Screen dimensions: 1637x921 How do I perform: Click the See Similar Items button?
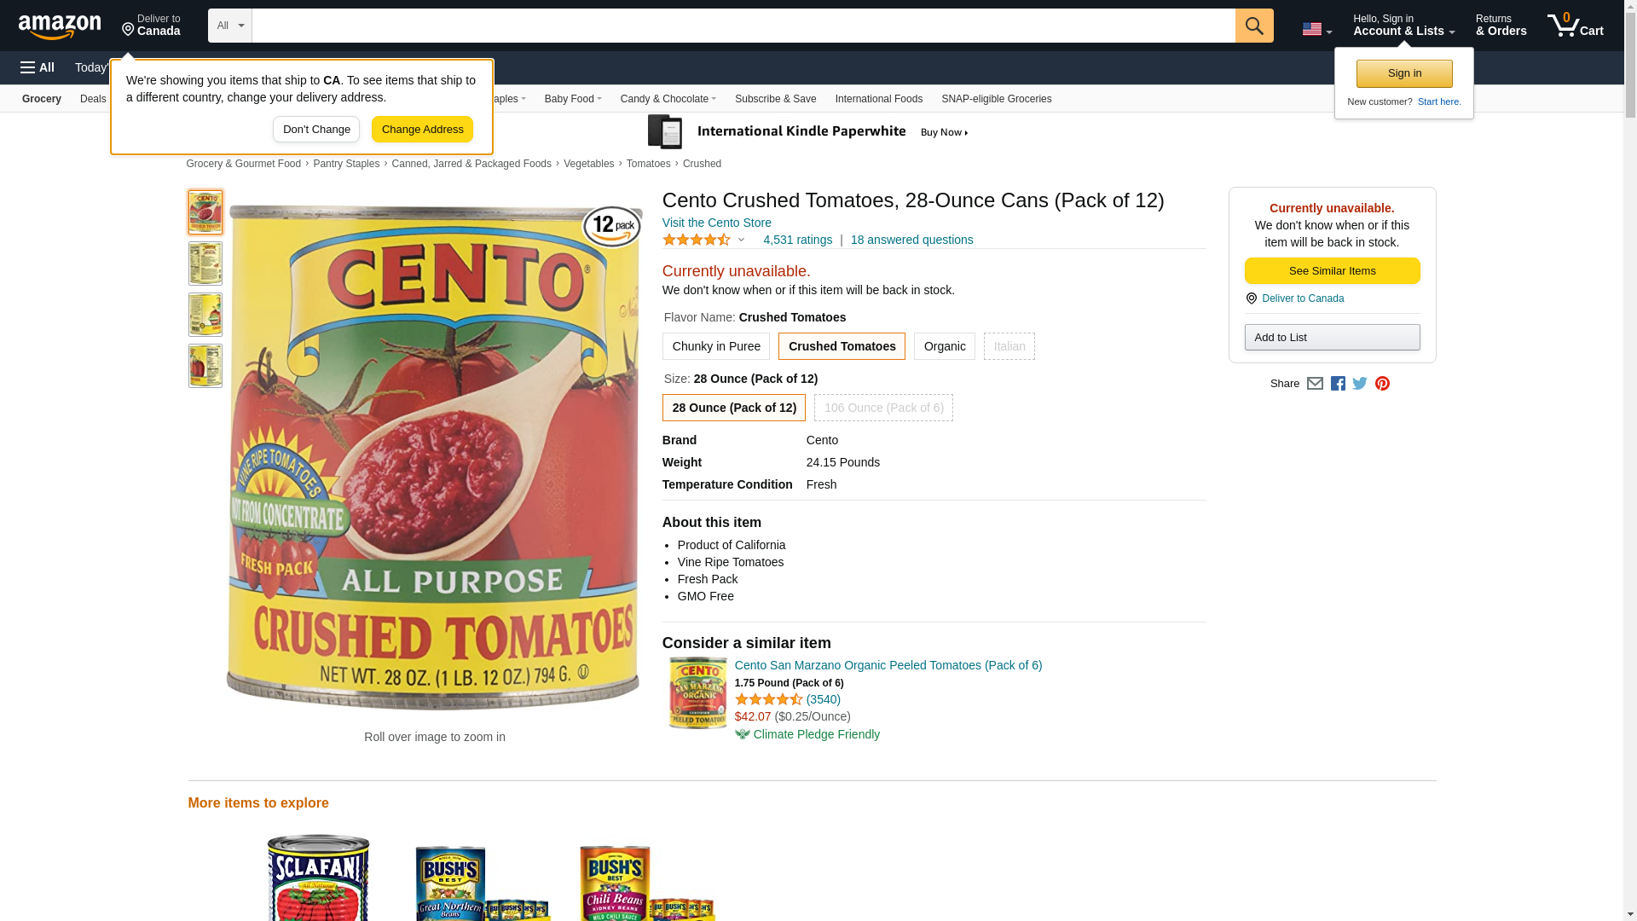[1332, 271]
